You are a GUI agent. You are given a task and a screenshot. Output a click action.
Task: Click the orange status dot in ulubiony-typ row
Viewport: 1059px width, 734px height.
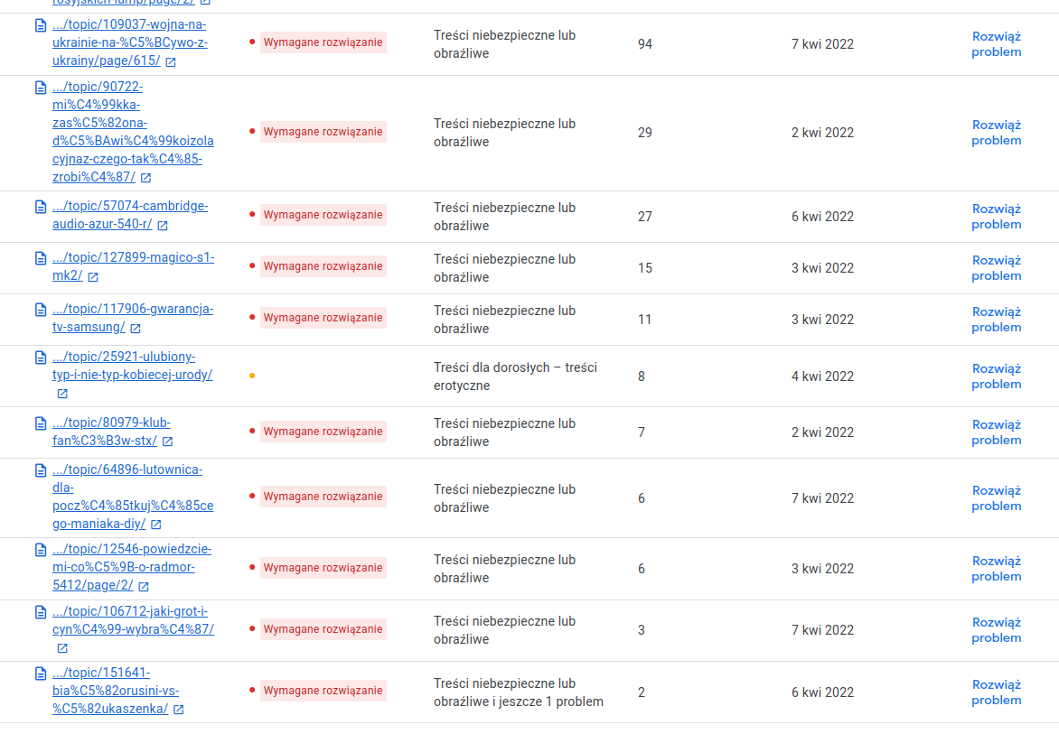252,376
